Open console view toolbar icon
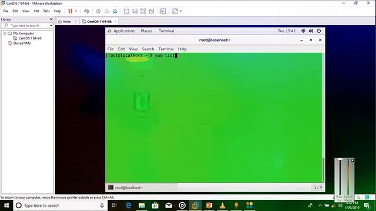The height and width of the screenshot is (211, 376). [x=163, y=11]
